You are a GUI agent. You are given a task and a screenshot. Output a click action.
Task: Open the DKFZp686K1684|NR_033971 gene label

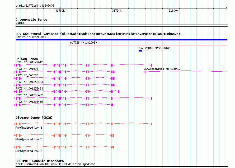click(x=162, y=69)
